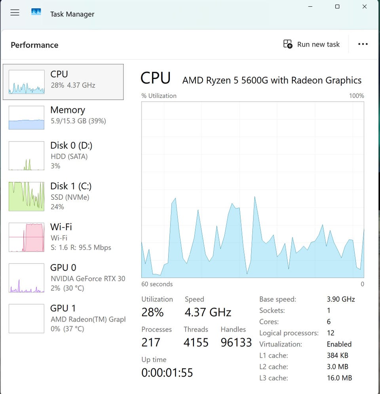This screenshot has width=380, height=394.
Task: Click the 4155 threads count
Action: (x=196, y=343)
